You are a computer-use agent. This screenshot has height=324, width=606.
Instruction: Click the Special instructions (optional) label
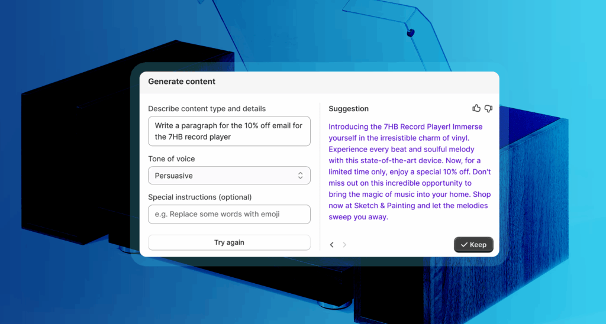point(200,197)
